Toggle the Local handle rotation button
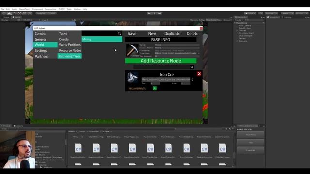The height and width of the screenshot is (174, 310). pos(51,13)
